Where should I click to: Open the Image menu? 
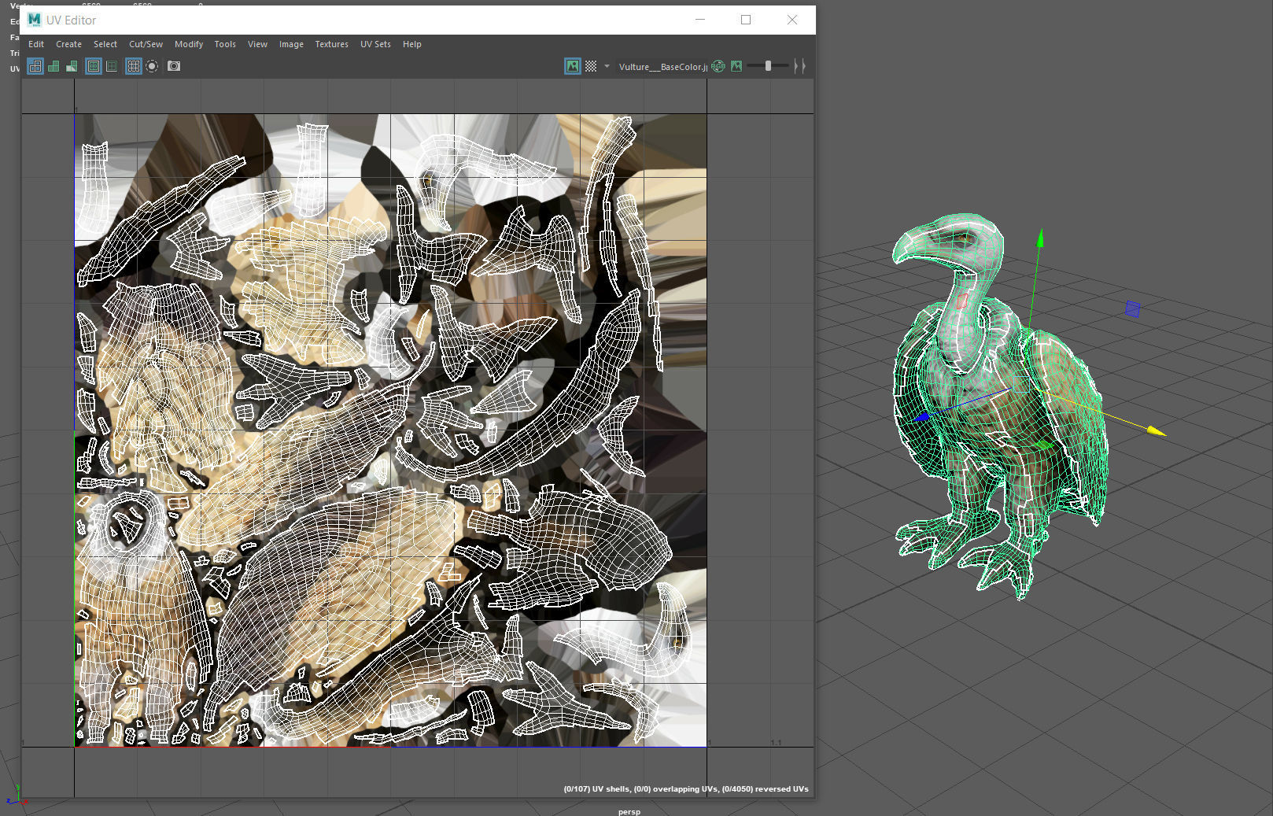291,44
